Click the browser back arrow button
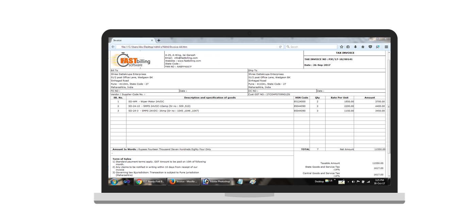The height and width of the screenshot is (221, 458). click(113, 47)
